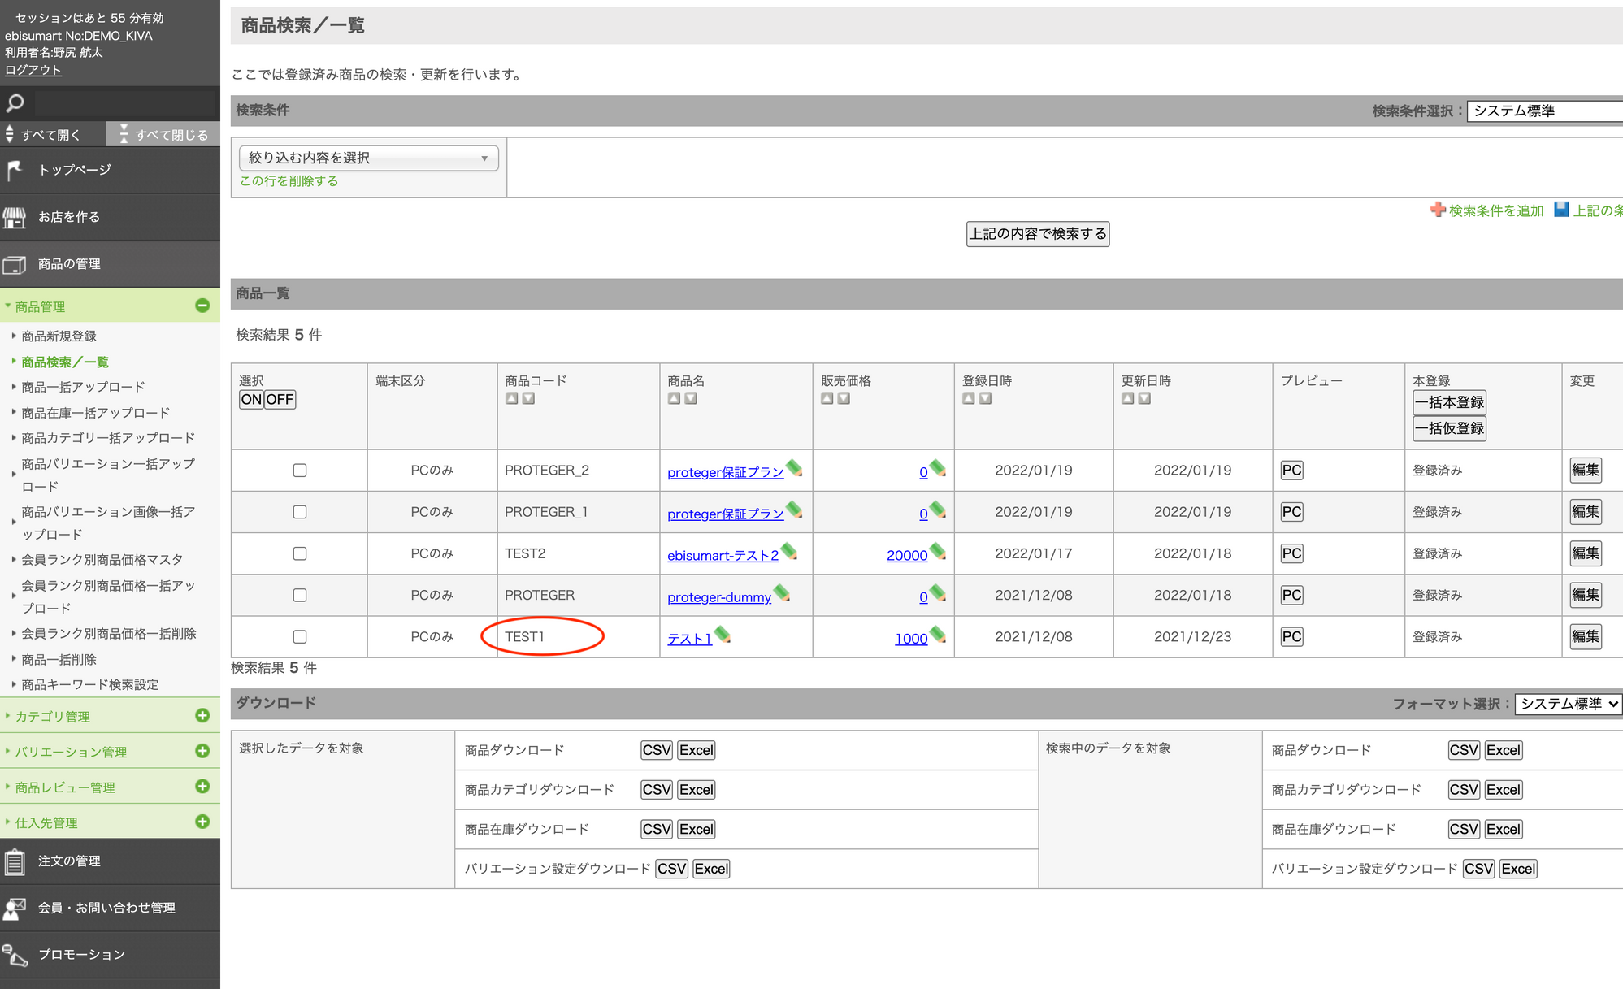Select the TEST2 product row checkbox
Screen dimensions: 1623x989
[300, 553]
